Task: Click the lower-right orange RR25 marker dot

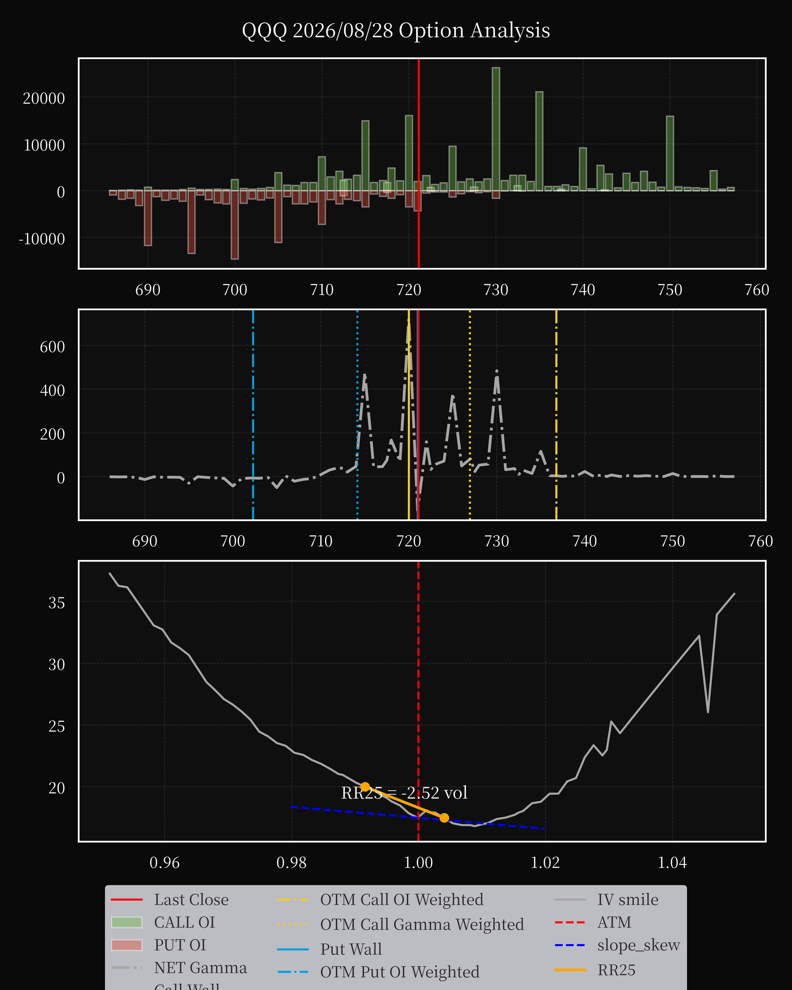Action: click(x=444, y=818)
